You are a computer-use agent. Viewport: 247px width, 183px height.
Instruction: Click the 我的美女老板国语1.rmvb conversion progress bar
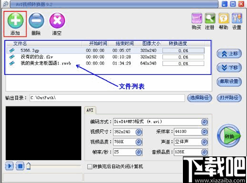pyautogui.click(x=183, y=64)
